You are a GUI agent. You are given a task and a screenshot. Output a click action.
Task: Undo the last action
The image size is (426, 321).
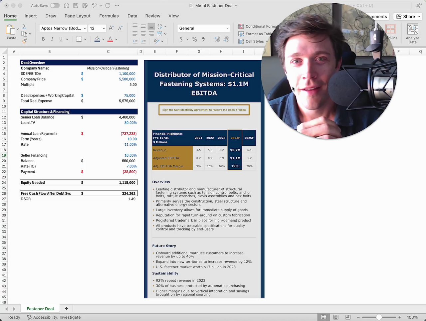click(94, 6)
